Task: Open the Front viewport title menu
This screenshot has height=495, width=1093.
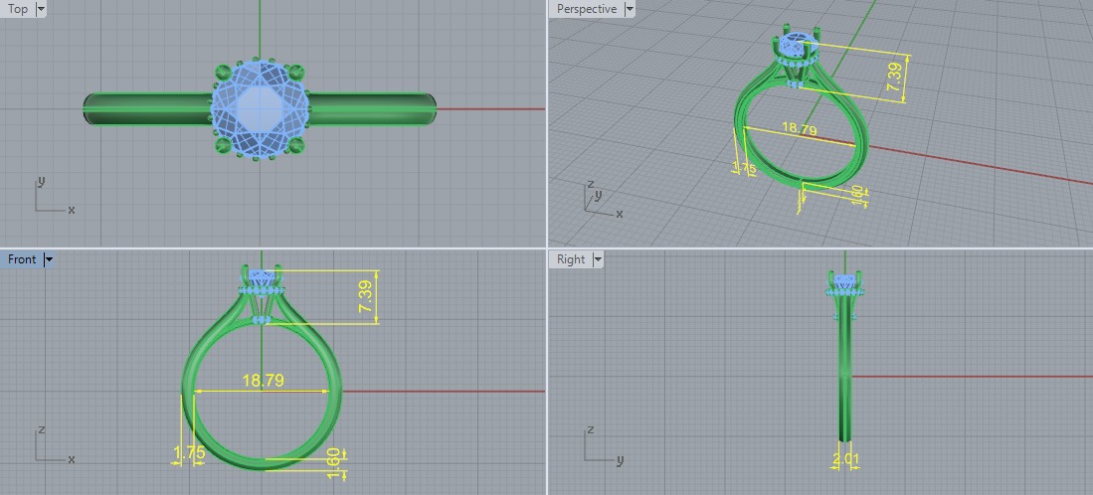Action: 22,259
